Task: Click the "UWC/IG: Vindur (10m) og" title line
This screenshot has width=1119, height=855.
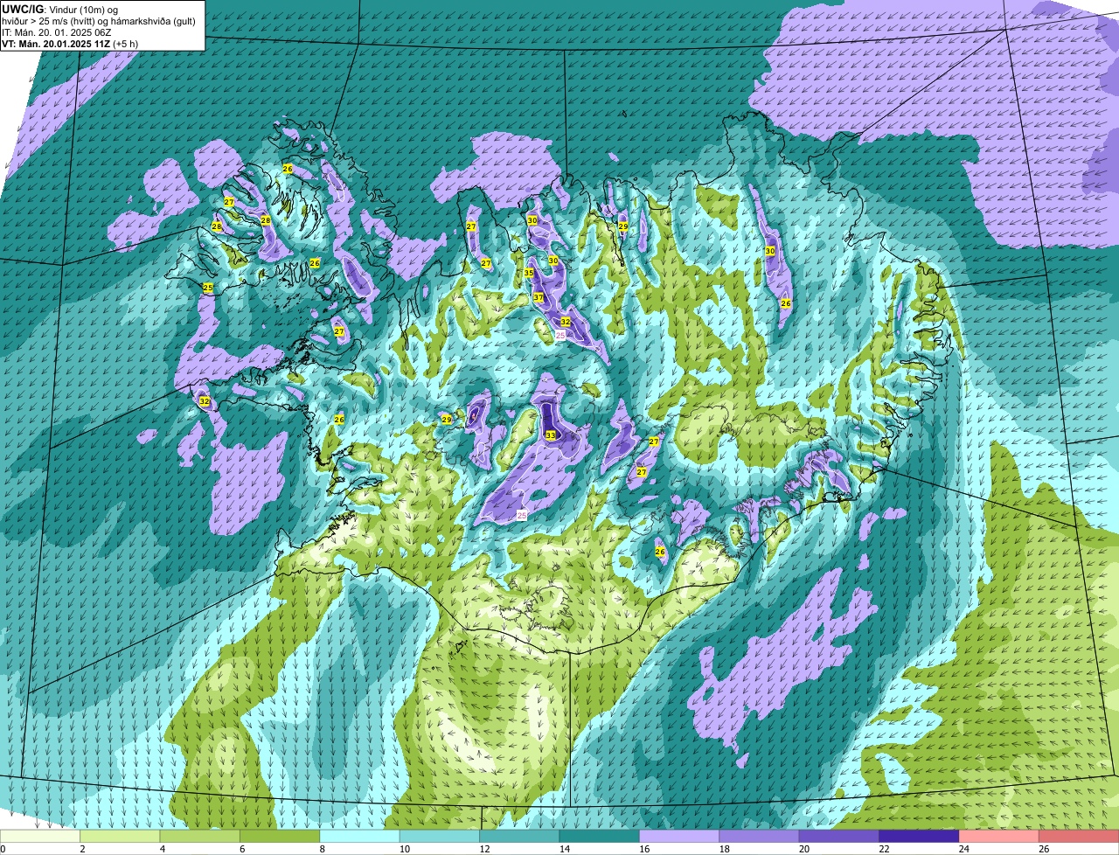Action: pyautogui.click(x=59, y=9)
